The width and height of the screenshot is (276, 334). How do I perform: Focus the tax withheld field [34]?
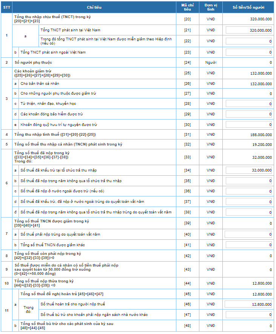[249, 170]
